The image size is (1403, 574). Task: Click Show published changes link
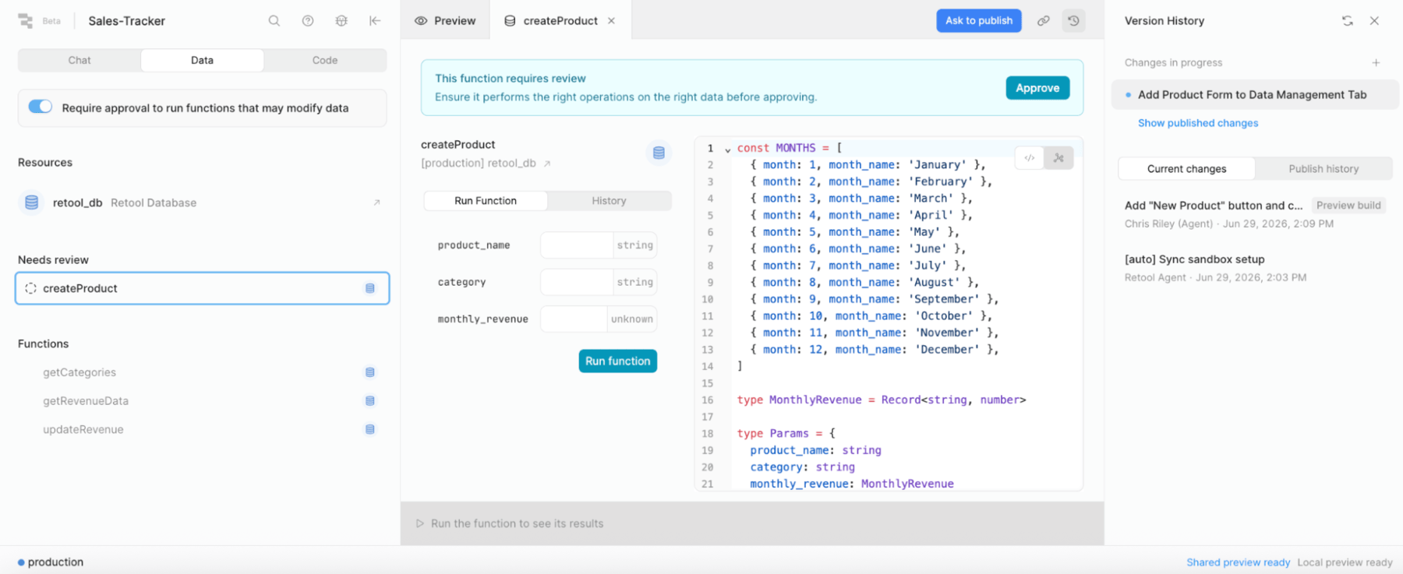(x=1198, y=123)
